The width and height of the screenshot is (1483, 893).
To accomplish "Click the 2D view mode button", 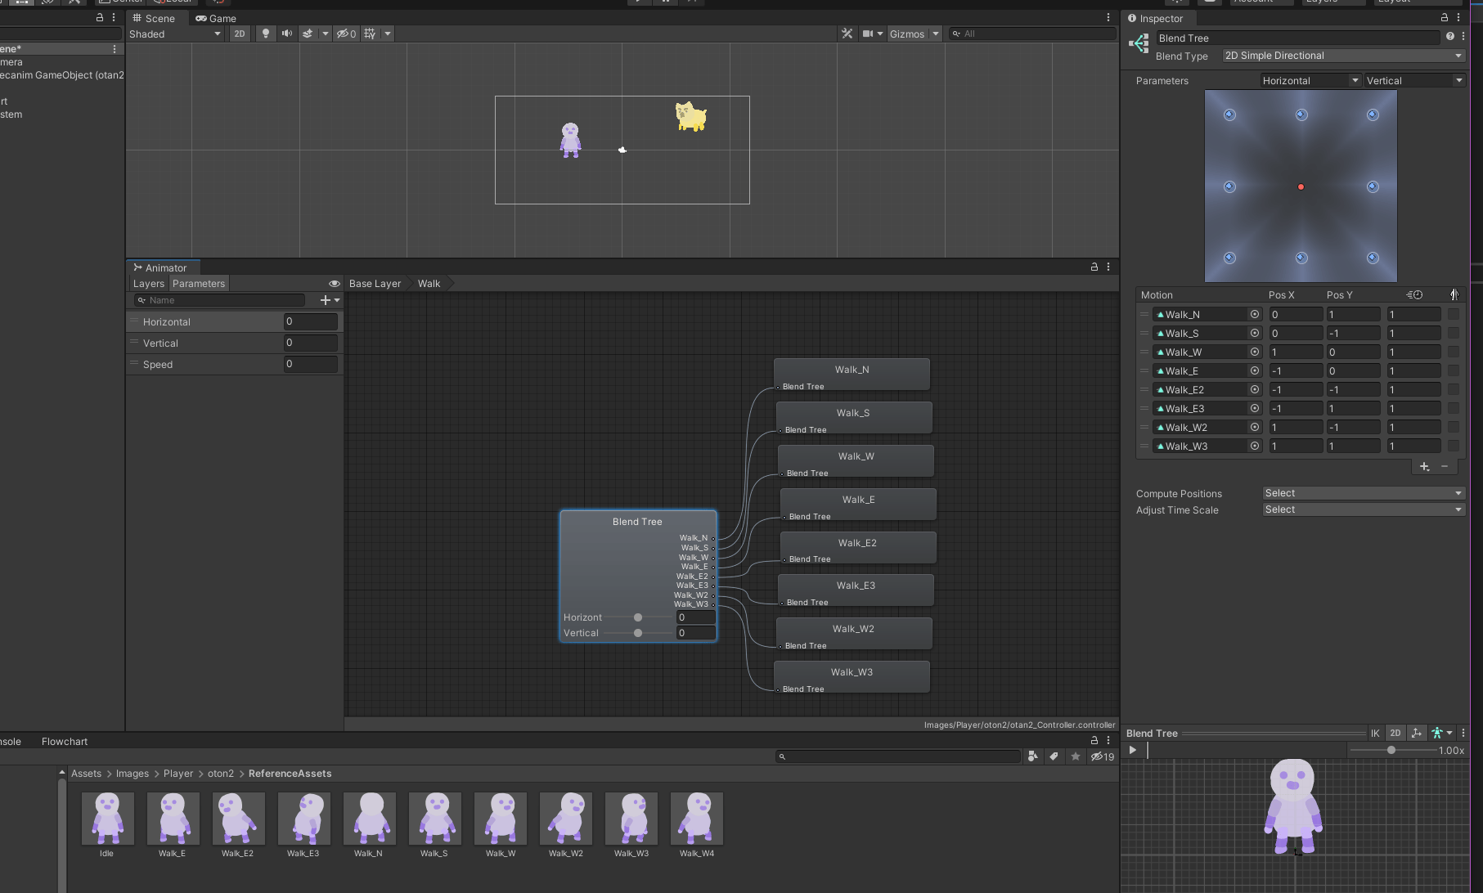I will click(x=239, y=34).
